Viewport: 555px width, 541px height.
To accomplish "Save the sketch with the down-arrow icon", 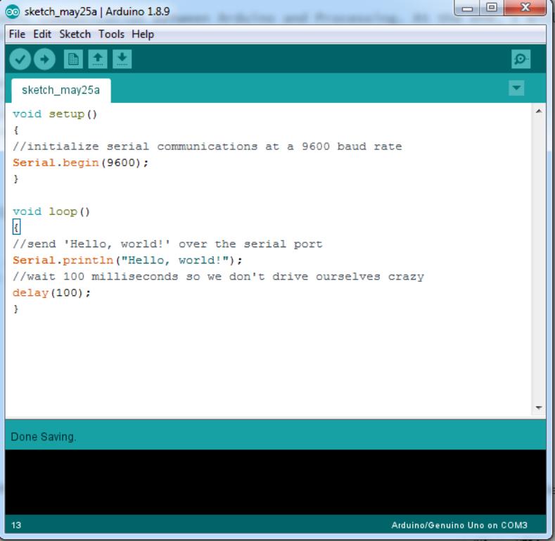I will click(x=122, y=59).
